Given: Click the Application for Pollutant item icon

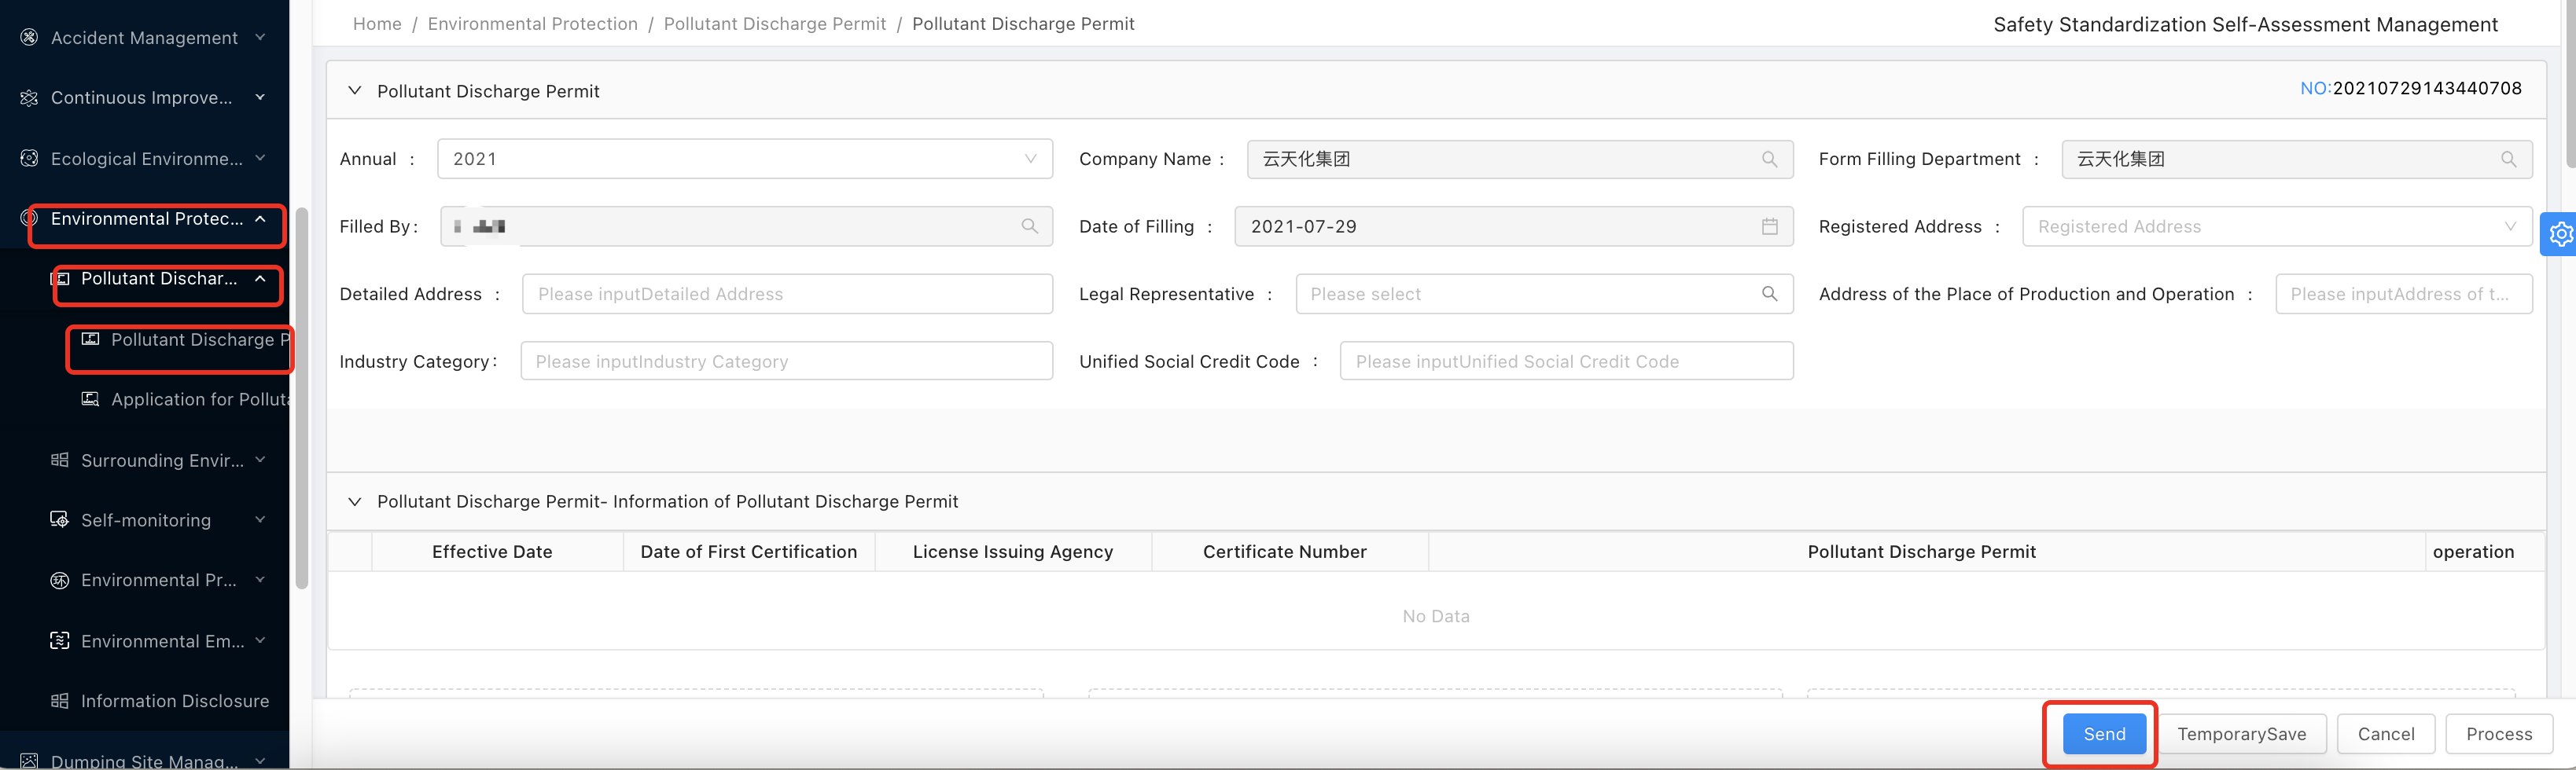Looking at the screenshot, I should tap(90, 398).
